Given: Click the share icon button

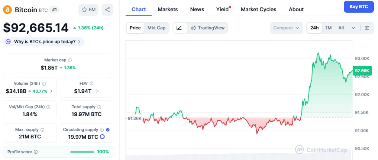Looking at the screenshot, I should 107,10.
